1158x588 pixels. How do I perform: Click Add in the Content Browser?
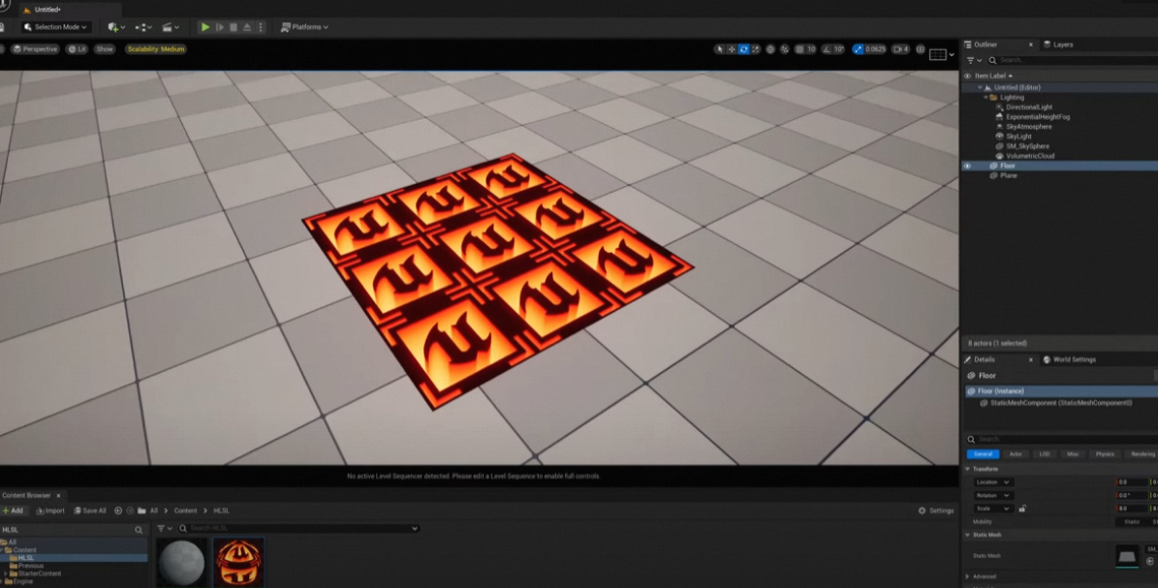[14, 511]
